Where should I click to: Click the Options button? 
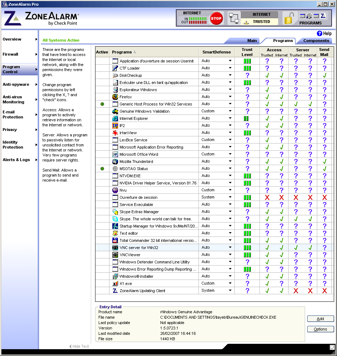(x=320, y=329)
